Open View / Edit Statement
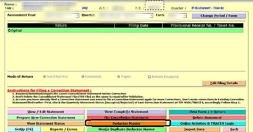 (46, 112)
